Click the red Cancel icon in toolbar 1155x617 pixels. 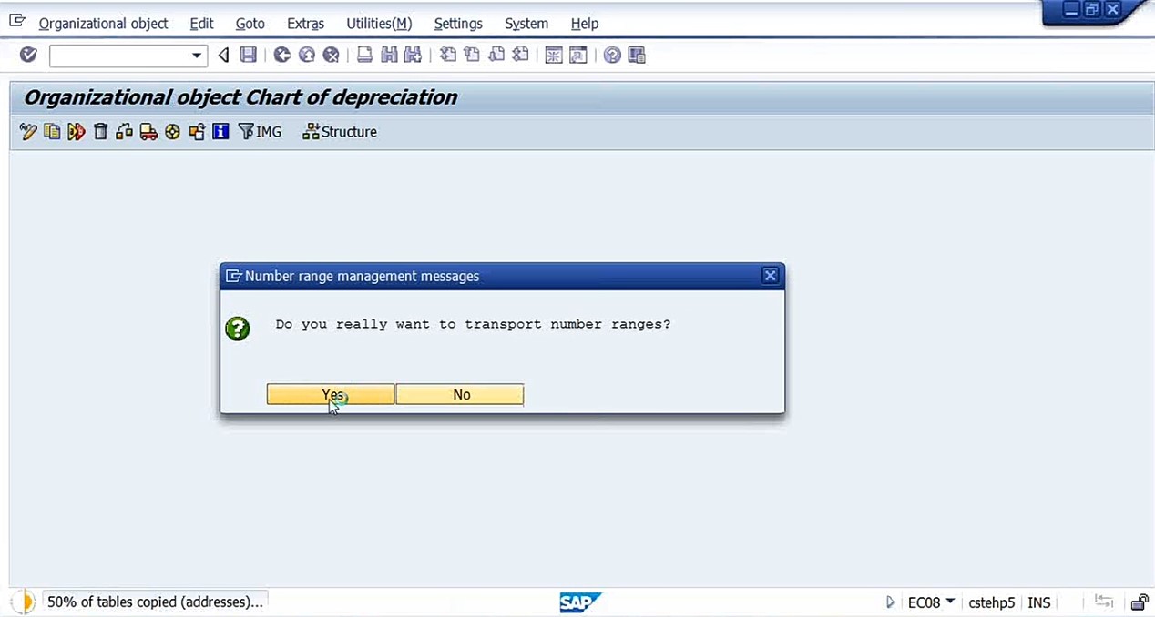click(332, 56)
